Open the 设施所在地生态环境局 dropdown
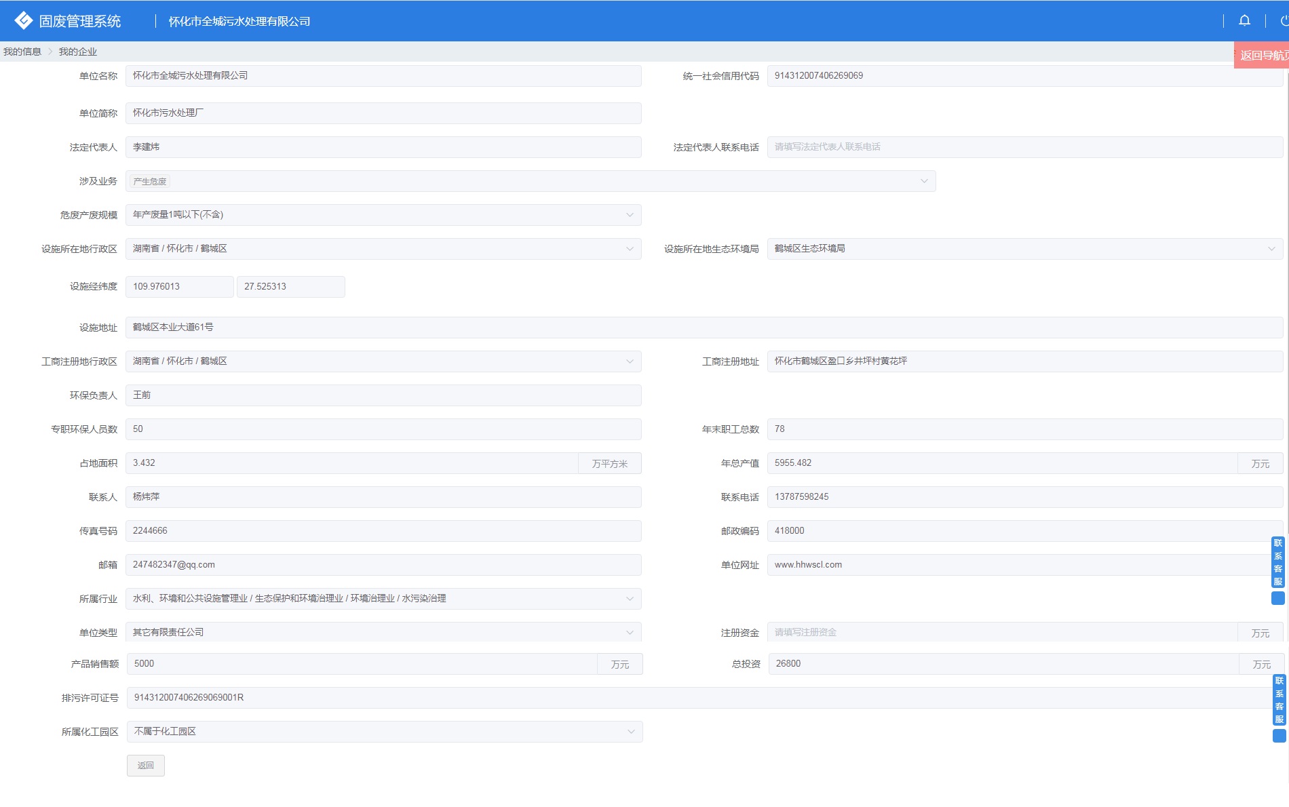 pyautogui.click(x=1271, y=249)
